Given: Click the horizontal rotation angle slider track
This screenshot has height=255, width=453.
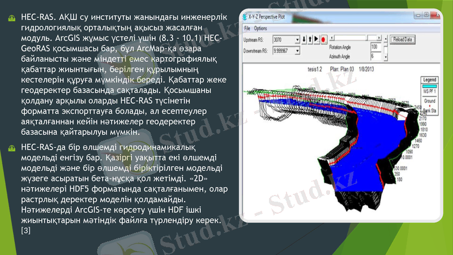Looking at the screenshot, I should pos(355,38).
